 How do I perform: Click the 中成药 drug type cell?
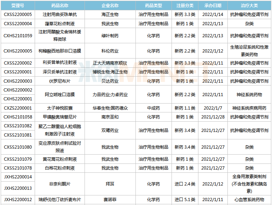[x=153, y=108]
